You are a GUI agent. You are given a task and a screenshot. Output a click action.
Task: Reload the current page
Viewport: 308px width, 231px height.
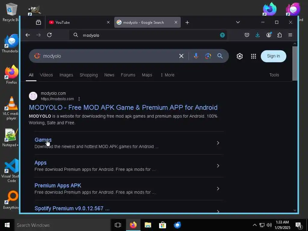[49, 35]
